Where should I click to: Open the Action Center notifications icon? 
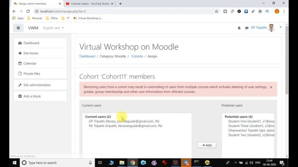282,163
